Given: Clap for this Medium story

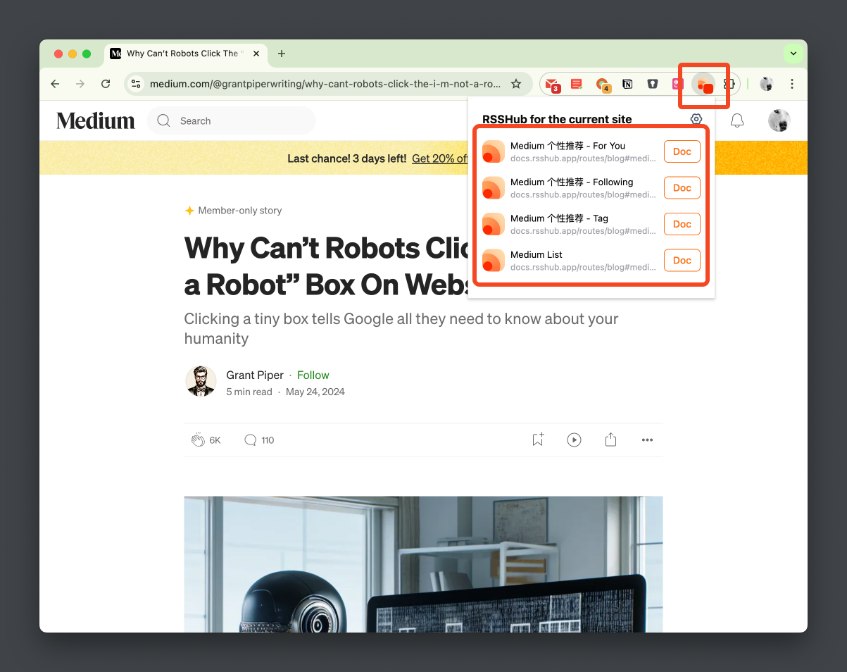Looking at the screenshot, I should tap(198, 440).
